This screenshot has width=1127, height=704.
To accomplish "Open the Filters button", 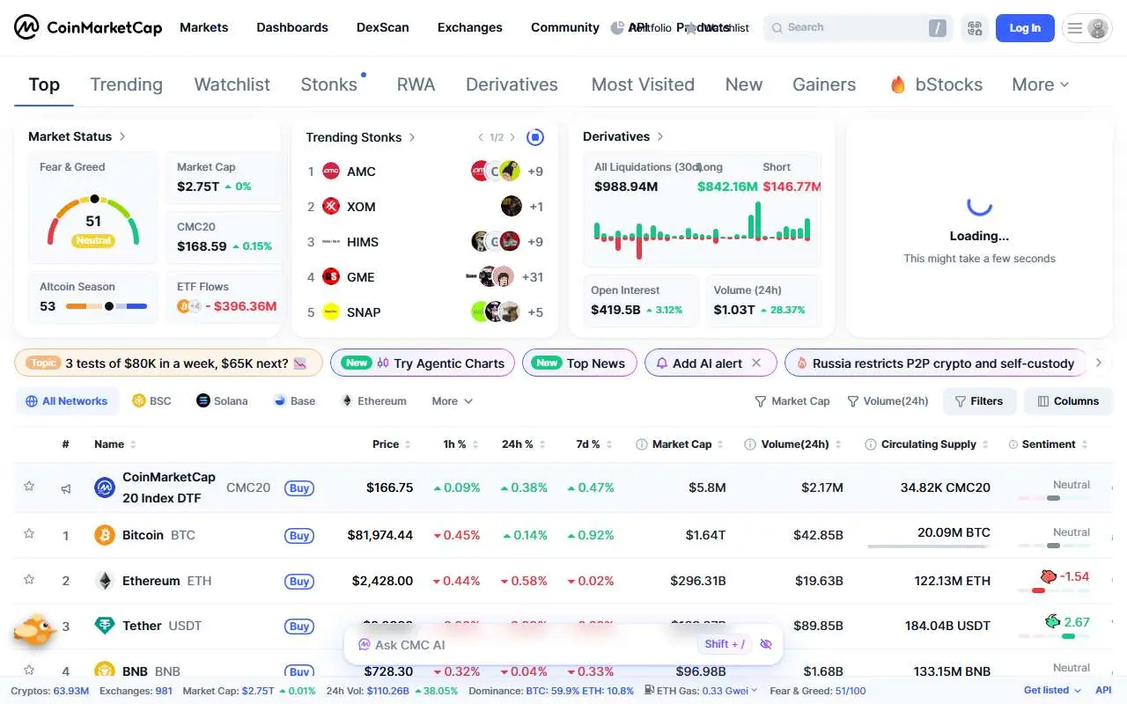I will pos(979,401).
